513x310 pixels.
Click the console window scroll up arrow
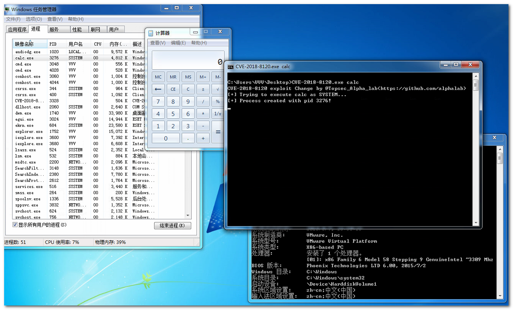click(x=476, y=76)
